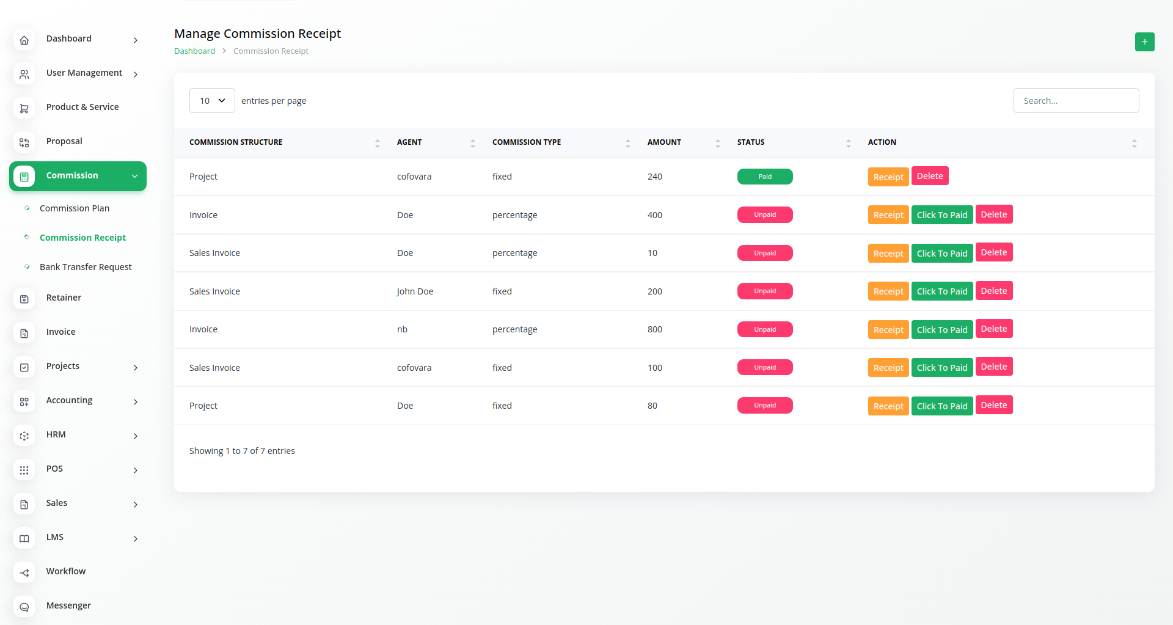Screen dimensions: 1173x625
Task: Click the User Management people icon
Action: (24, 75)
